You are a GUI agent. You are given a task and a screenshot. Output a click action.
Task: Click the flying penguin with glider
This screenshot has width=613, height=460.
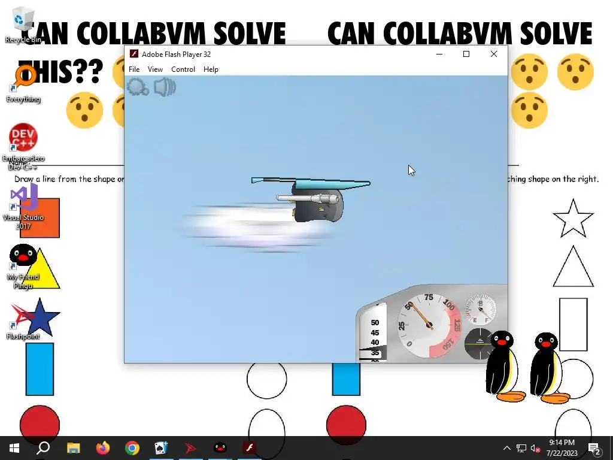[311, 199]
